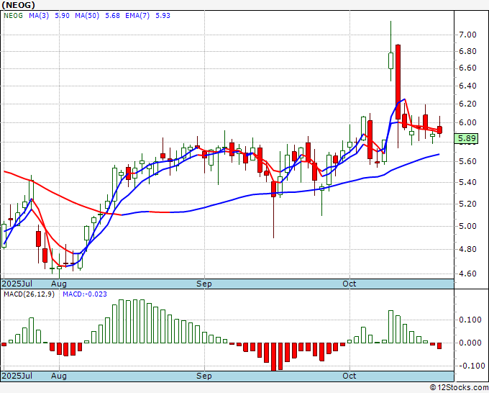
Task: Click Sep on price chart date axis
Action: point(204,284)
